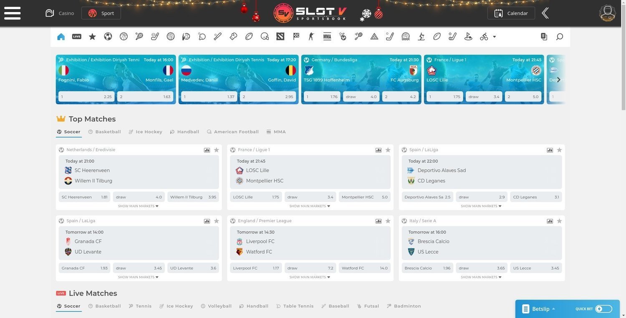Show main markets for LOSC Lille card

[x=310, y=206]
